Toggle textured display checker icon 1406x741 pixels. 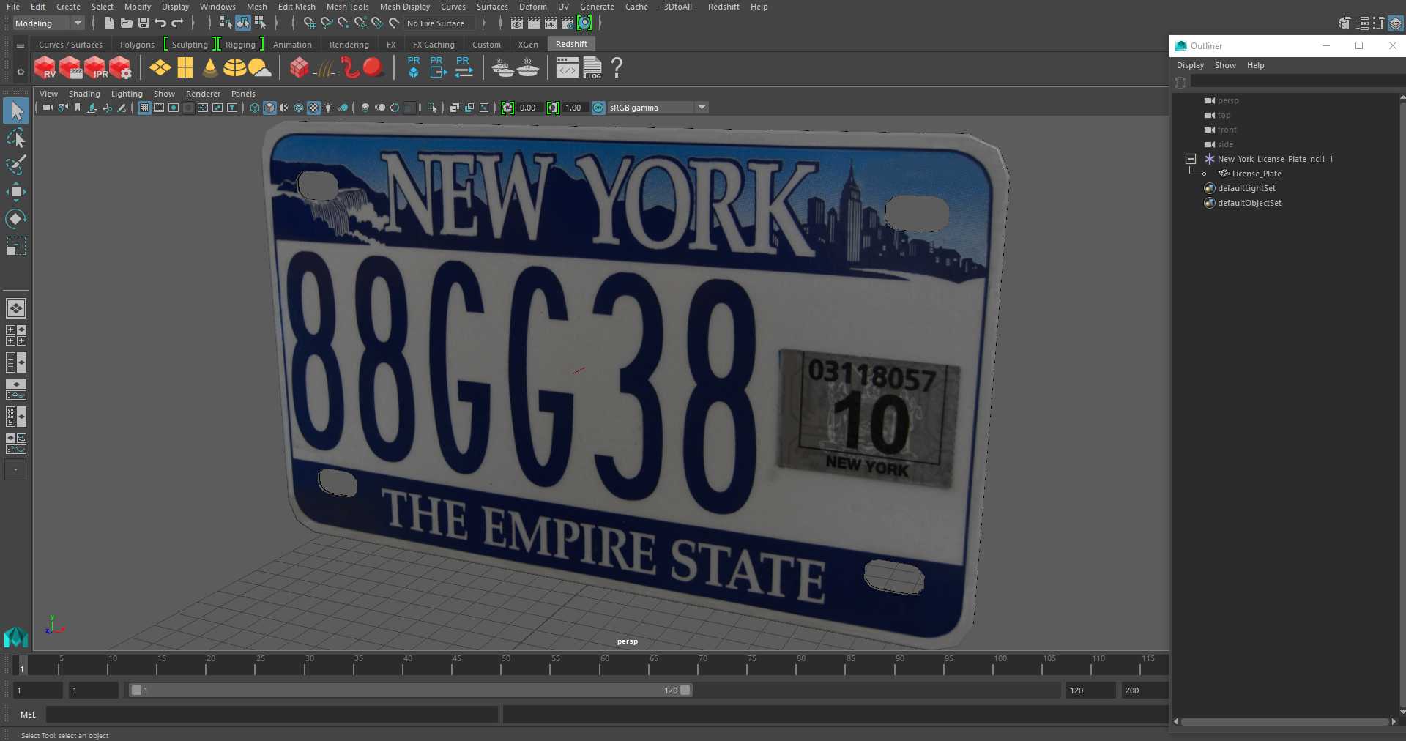(313, 108)
